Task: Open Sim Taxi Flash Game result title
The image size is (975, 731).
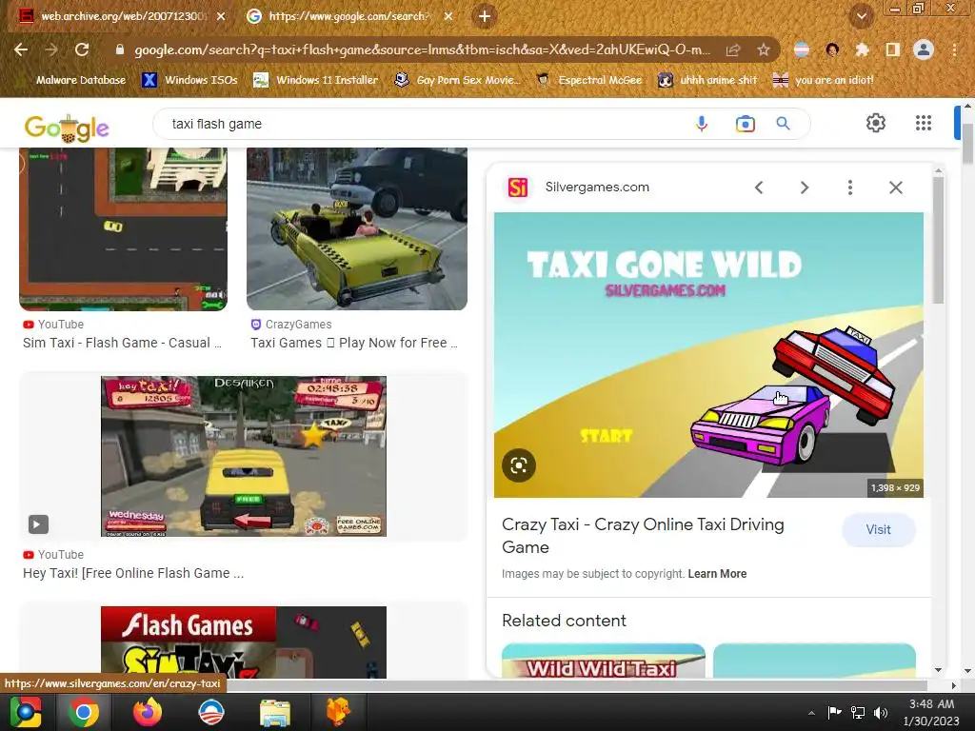Action: pos(122,343)
